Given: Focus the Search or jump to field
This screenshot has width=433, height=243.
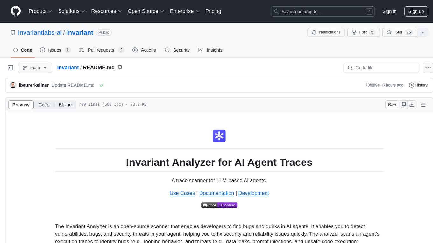Looking at the screenshot, I should coord(323,11).
